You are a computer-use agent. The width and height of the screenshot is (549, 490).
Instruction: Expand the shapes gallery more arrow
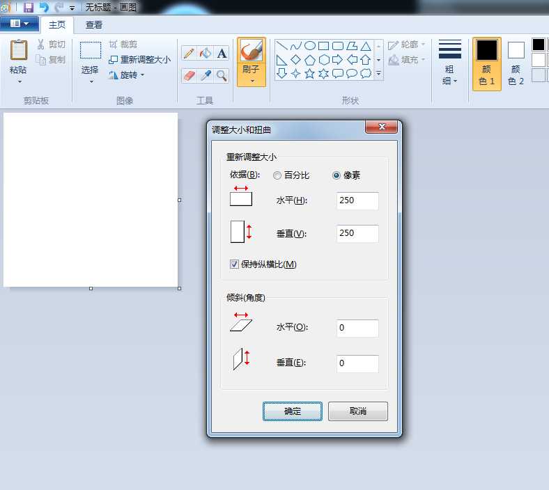(378, 74)
